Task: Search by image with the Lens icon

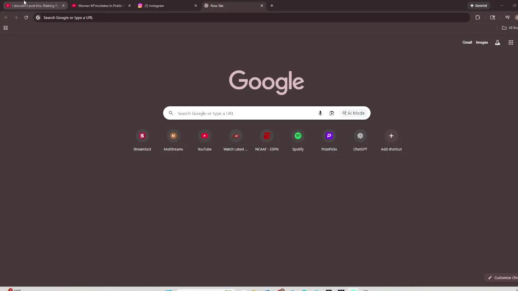Action: [331, 113]
